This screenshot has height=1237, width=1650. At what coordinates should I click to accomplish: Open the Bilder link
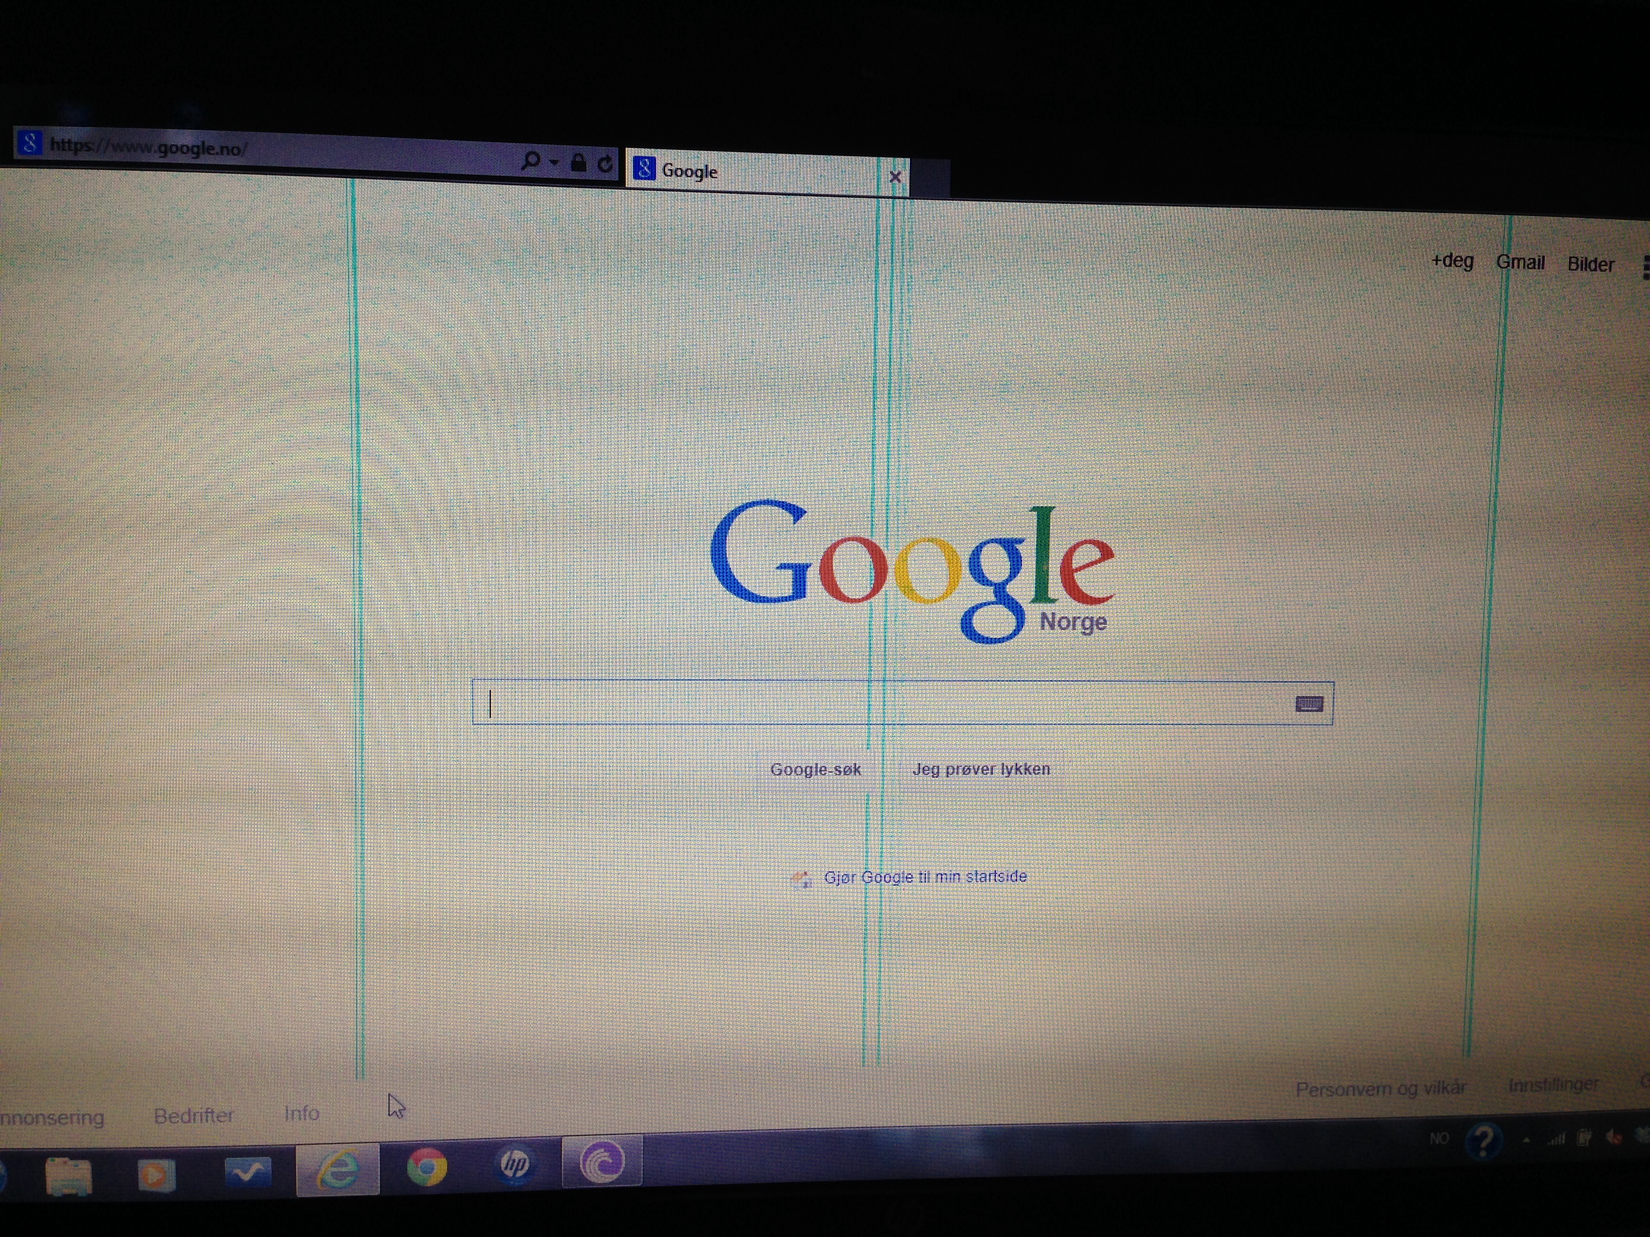pyautogui.click(x=1590, y=264)
